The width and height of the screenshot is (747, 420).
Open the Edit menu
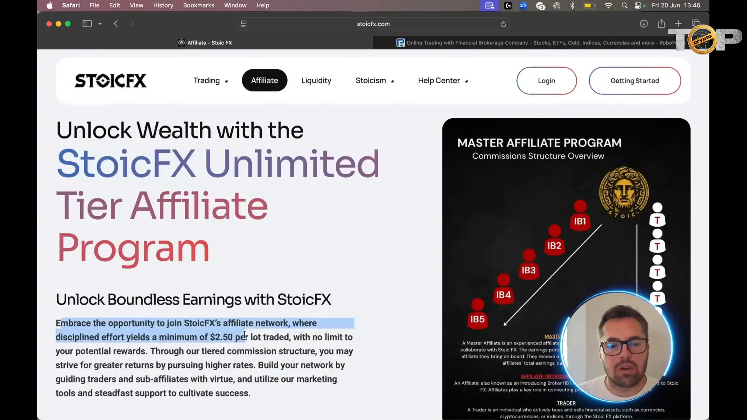click(x=114, y=5)
